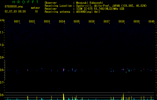The height and width of the screenshot is (100, 157).
Task: Click the 0839 time marker
Action: tap(137, 21)
